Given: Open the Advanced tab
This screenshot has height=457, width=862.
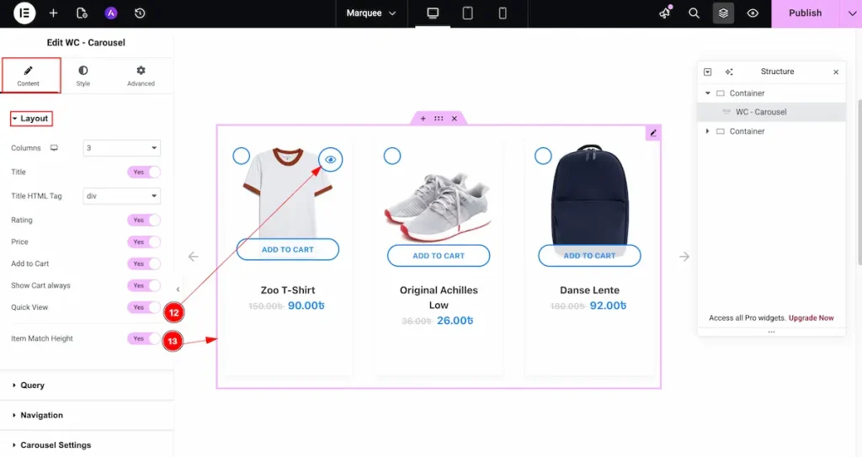Looking at the screenshot, I should point(141,76).
